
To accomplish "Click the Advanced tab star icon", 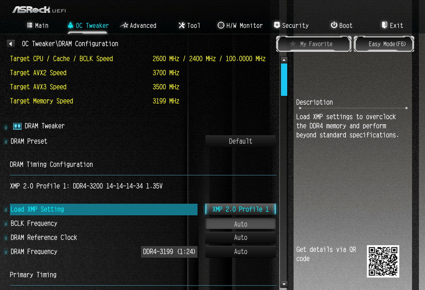I will [x=124, y=25].
